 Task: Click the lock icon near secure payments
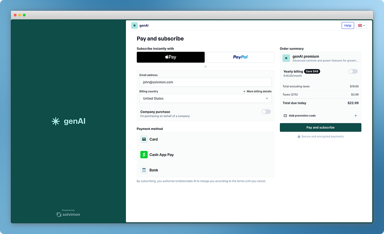[x=299, y=136]
